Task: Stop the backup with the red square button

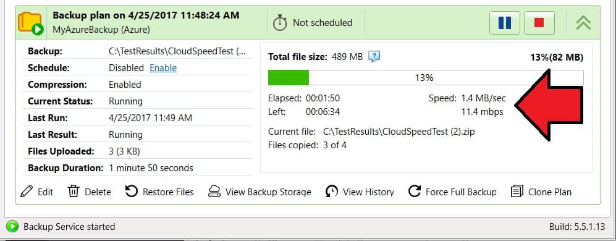Action: coord(539,23)
